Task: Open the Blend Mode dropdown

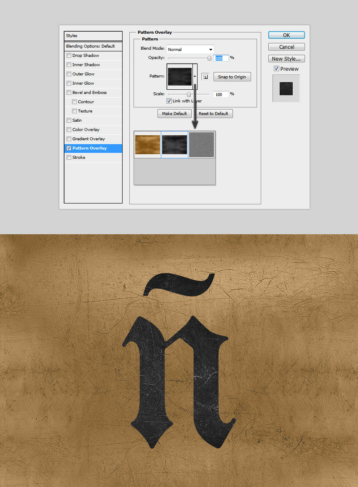Action: [x=190, y=49]
